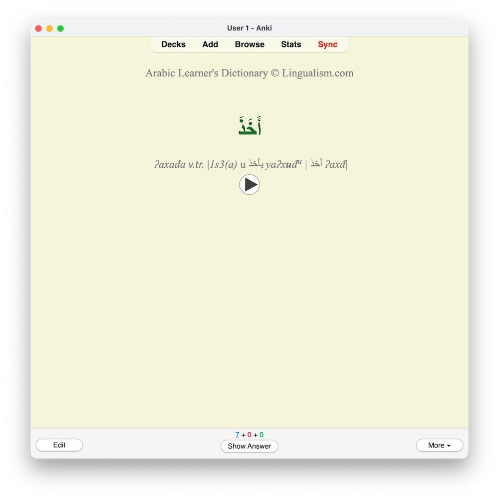The height and width of the screenshot is (499, 499).
Task: View the Stats screen
Action: coord(291,44)
